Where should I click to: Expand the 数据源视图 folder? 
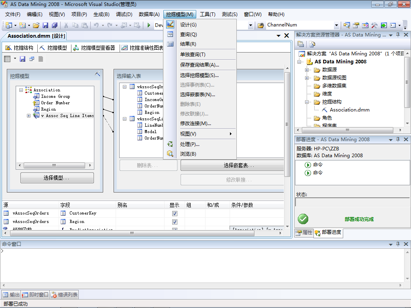click(307, 78)
